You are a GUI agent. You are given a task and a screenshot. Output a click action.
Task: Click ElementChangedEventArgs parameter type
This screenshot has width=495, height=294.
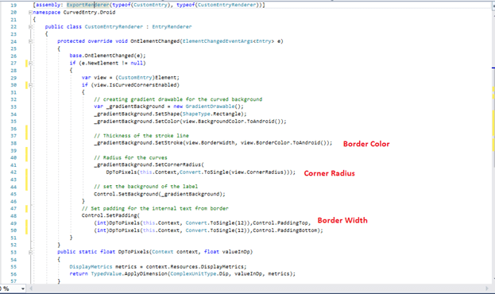point(218,41)
